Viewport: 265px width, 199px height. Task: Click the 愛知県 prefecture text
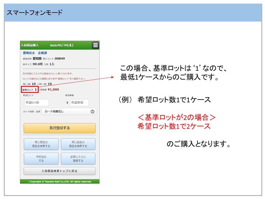37,59
